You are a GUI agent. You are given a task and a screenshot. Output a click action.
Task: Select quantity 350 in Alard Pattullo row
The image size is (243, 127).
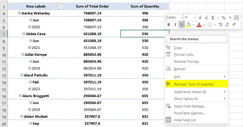click(x=145, y=75)
